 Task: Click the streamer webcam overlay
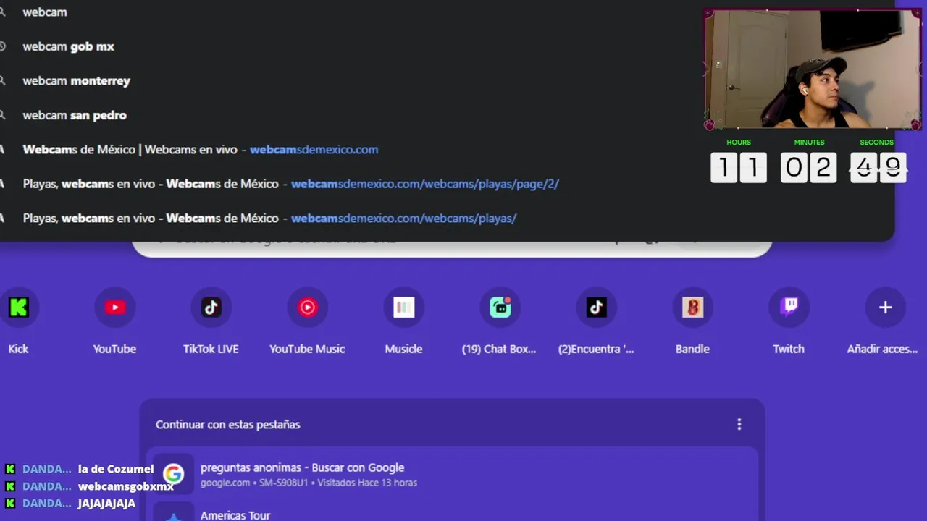tap(813, 69)
